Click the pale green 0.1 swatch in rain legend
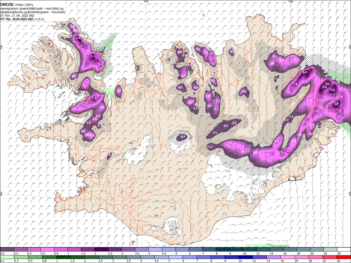 (x=7, y=257)
